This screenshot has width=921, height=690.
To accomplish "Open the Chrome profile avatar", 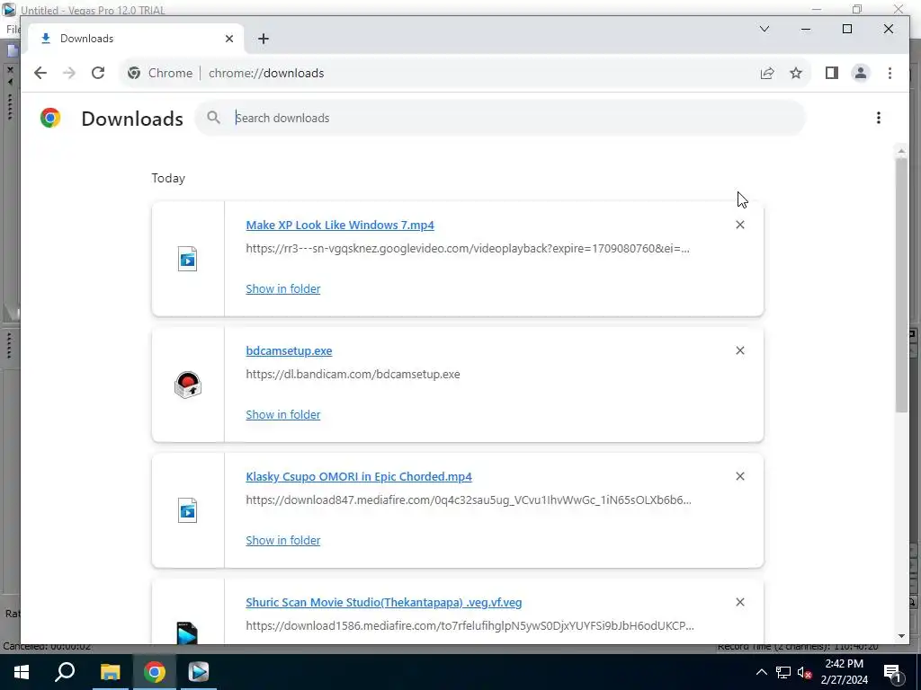I will (861, 73).
